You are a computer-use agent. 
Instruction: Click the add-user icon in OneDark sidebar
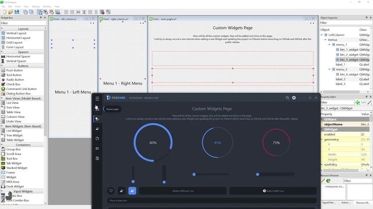click(x=97, y=129)
